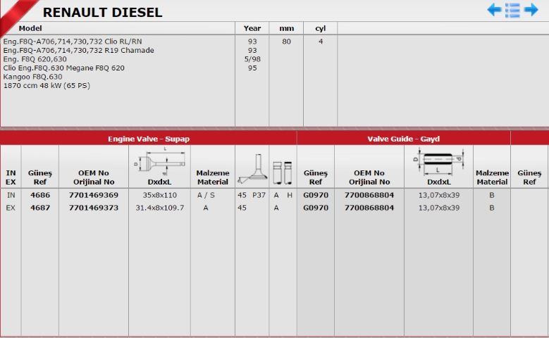This screenshot has width=549, height=338.
Task: Click H value in IN row
Action: 290,195
